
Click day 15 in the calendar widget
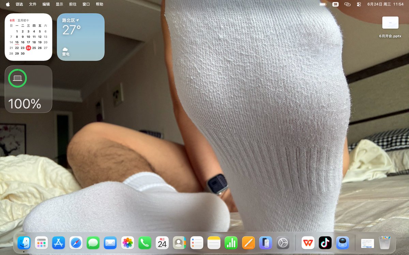17,42
